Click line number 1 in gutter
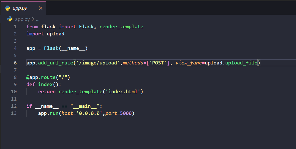296x149 pixels. (x=15, y=27)
